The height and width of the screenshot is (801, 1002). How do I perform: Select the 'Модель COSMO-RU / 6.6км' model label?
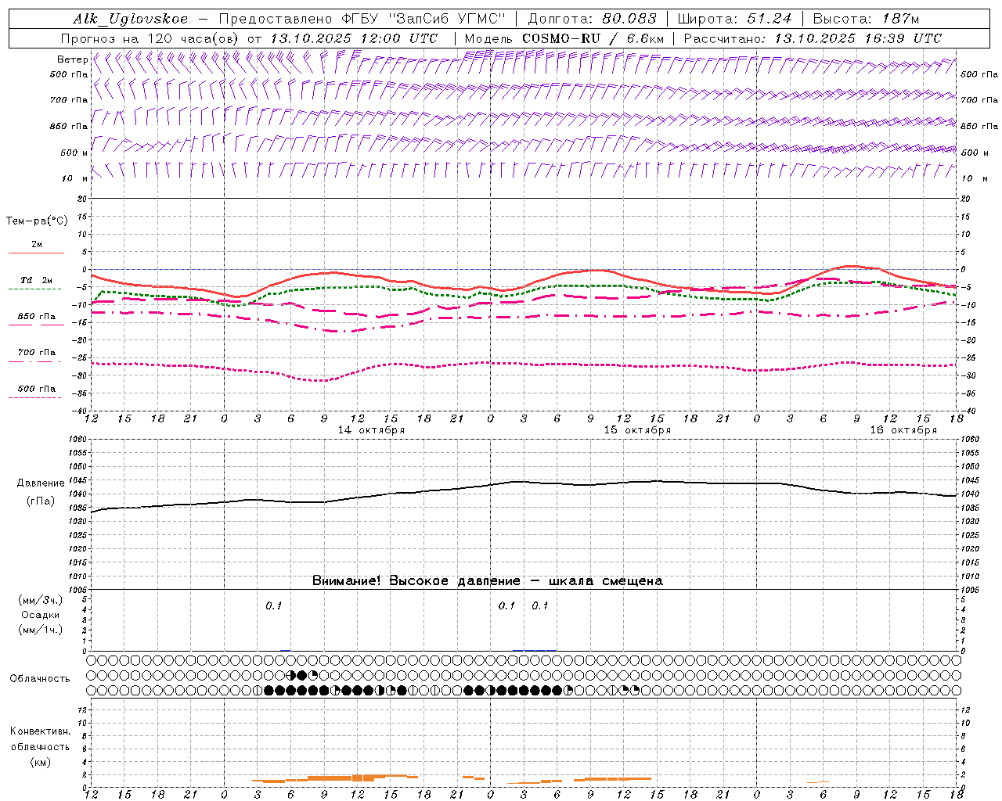(x=564, y=38)
